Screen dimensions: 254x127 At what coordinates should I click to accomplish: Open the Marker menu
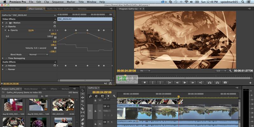coord(71,2)
